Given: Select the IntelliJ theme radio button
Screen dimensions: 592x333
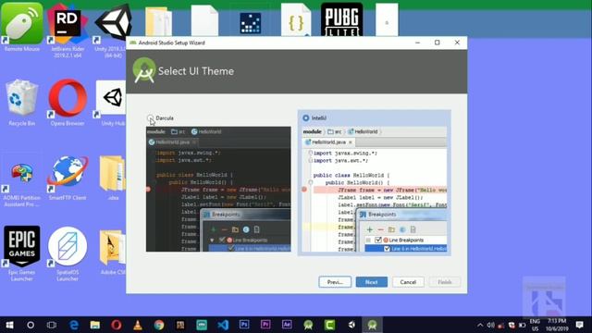Looking at the screenshot, I should point(306,118).
